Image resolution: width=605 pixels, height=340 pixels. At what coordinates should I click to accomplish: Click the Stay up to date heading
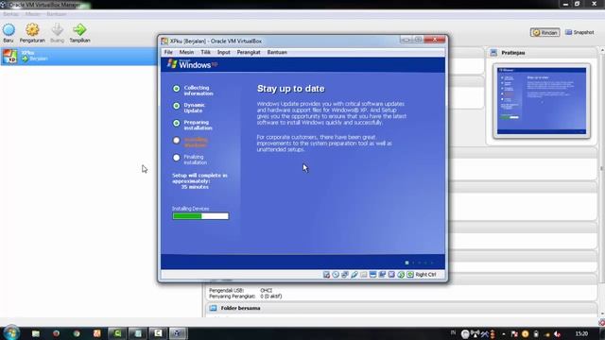291,89
